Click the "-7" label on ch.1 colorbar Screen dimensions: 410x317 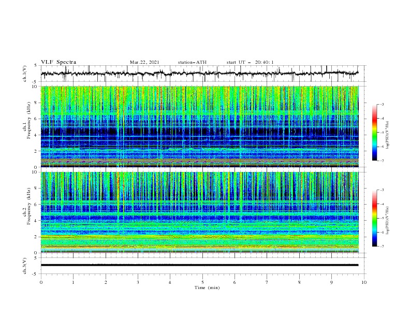coord(382,161)
